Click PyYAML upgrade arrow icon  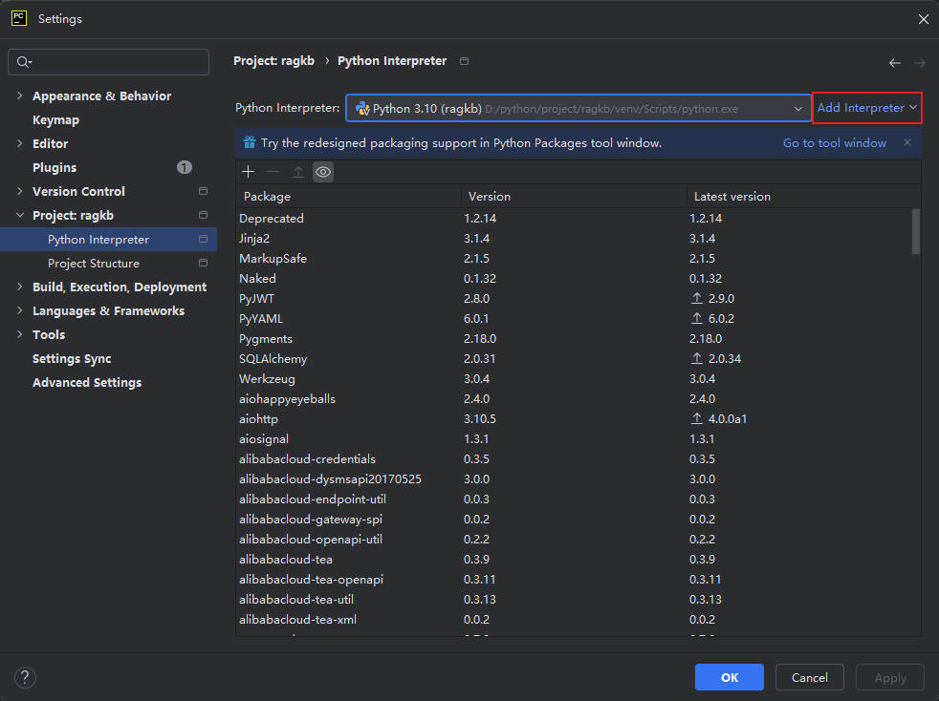pos(696,318)
